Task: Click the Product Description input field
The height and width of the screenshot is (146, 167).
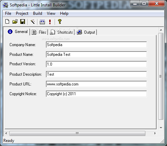Action: click(x=96, y=74)
